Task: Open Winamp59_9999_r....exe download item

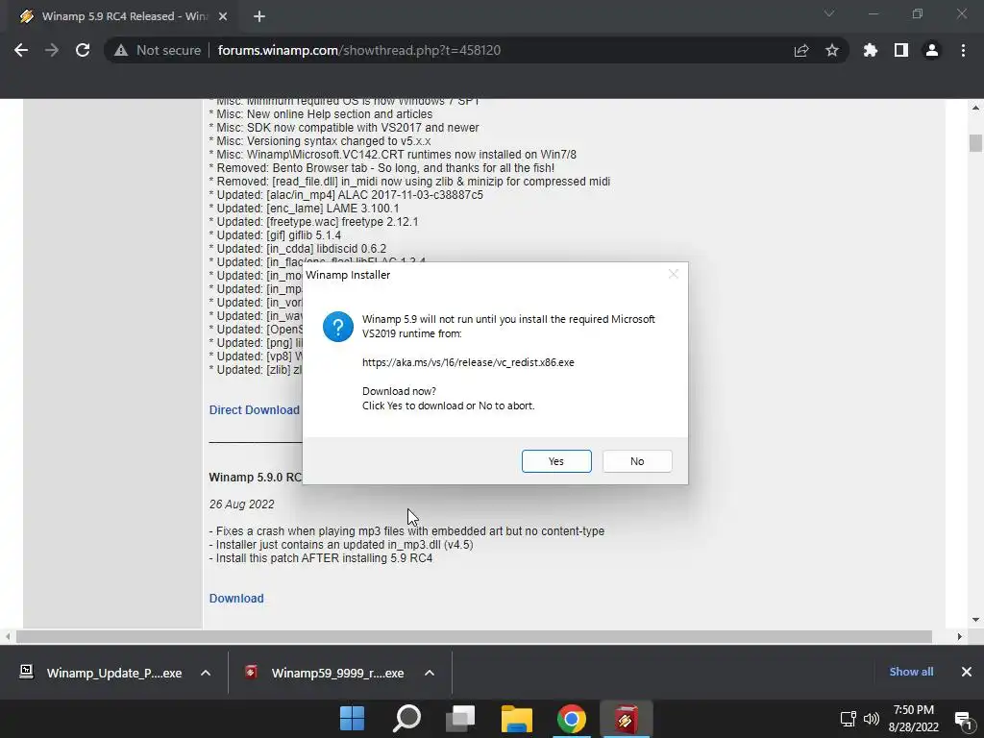Action: tap(327, 673)
